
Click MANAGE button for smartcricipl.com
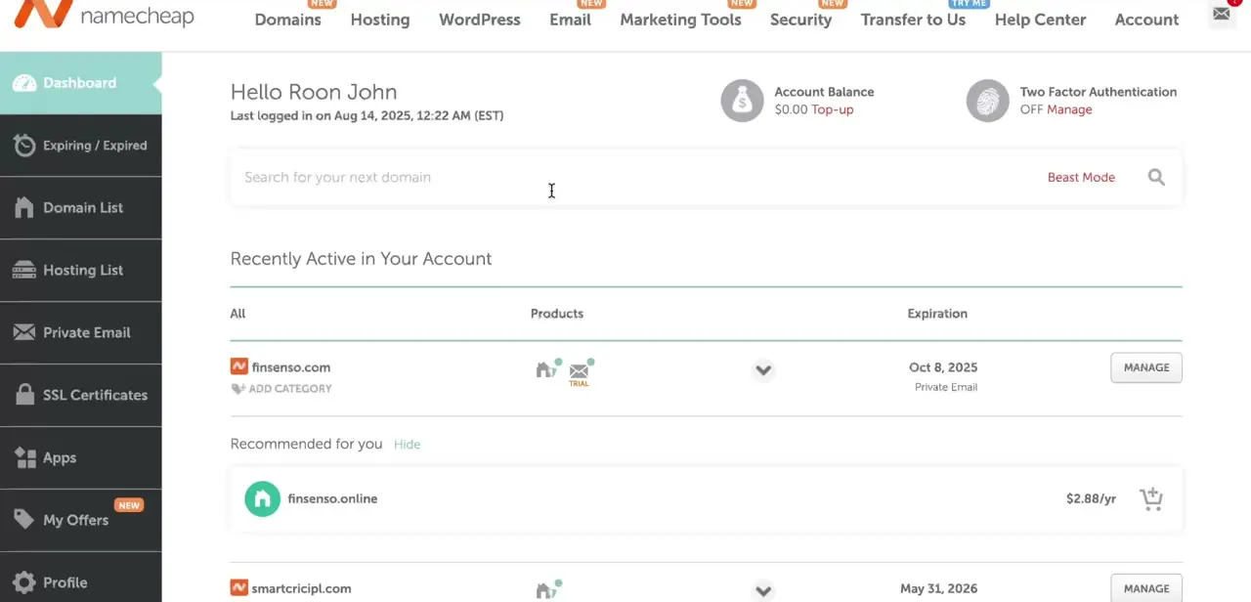pyautogui.click(x=1146, y=588)
